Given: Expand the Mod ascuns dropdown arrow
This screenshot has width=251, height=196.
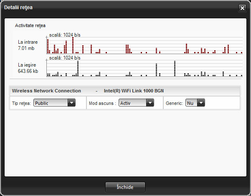Looking at the screenshot, I should click(x=150, y=103).
